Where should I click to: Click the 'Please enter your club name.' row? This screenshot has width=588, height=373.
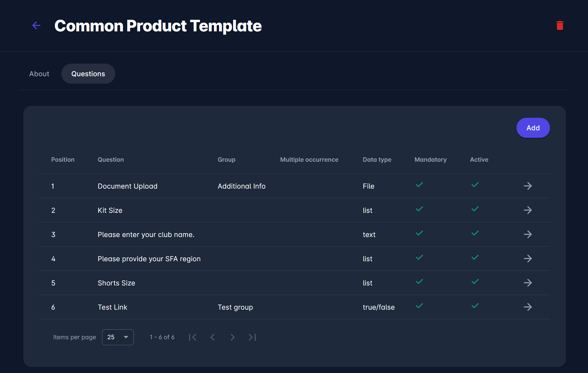(146, 235)
